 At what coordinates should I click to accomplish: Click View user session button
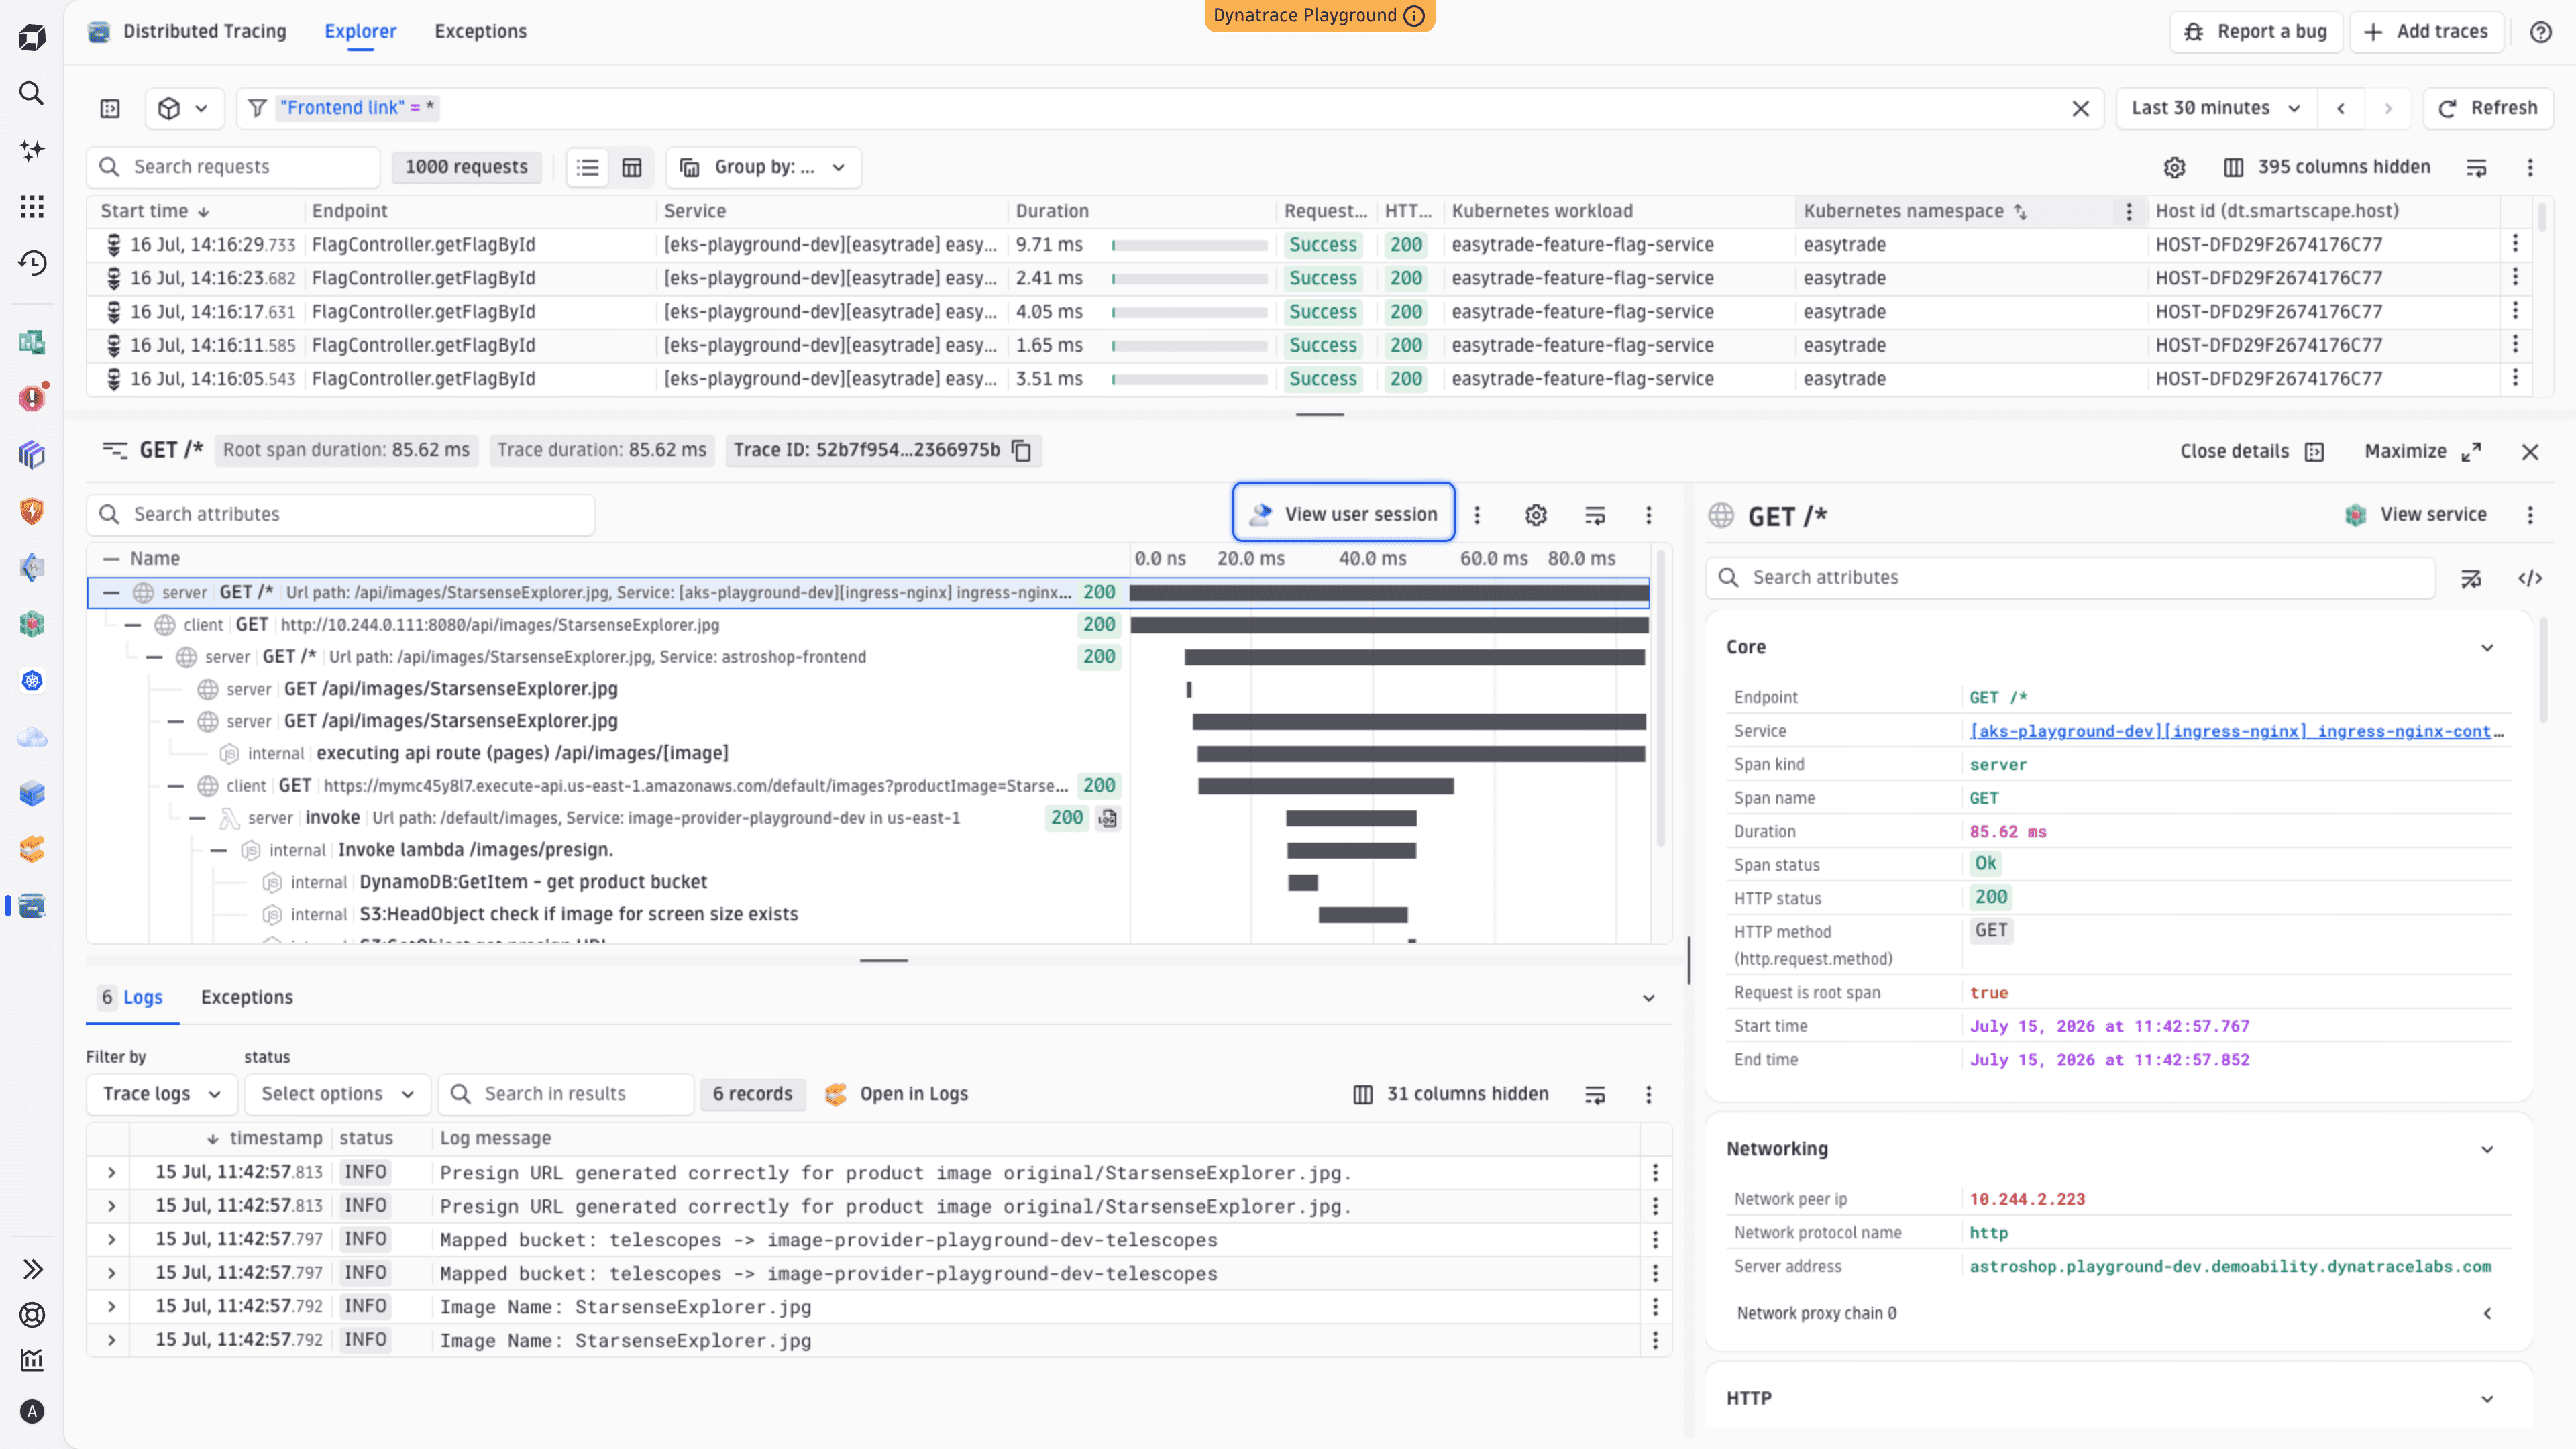1344,514
